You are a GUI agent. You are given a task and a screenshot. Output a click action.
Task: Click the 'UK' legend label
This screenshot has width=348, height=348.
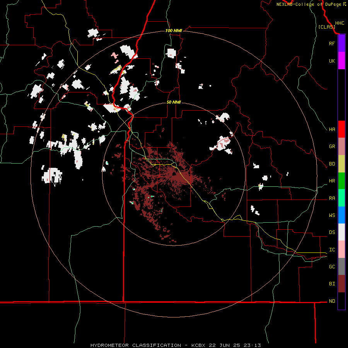332,61
